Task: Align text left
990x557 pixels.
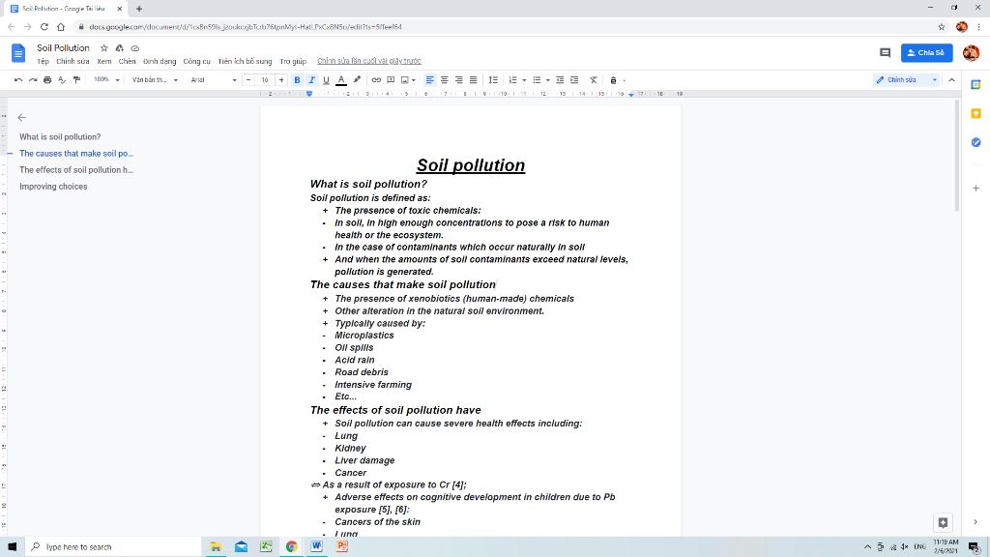Action: click(x=430, y=80)
